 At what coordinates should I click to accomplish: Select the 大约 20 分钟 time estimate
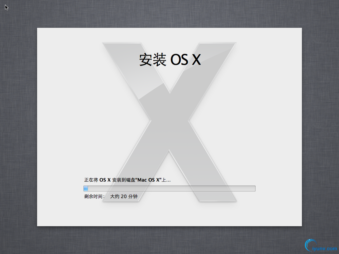pyautogui.click(x=123, y=196)
